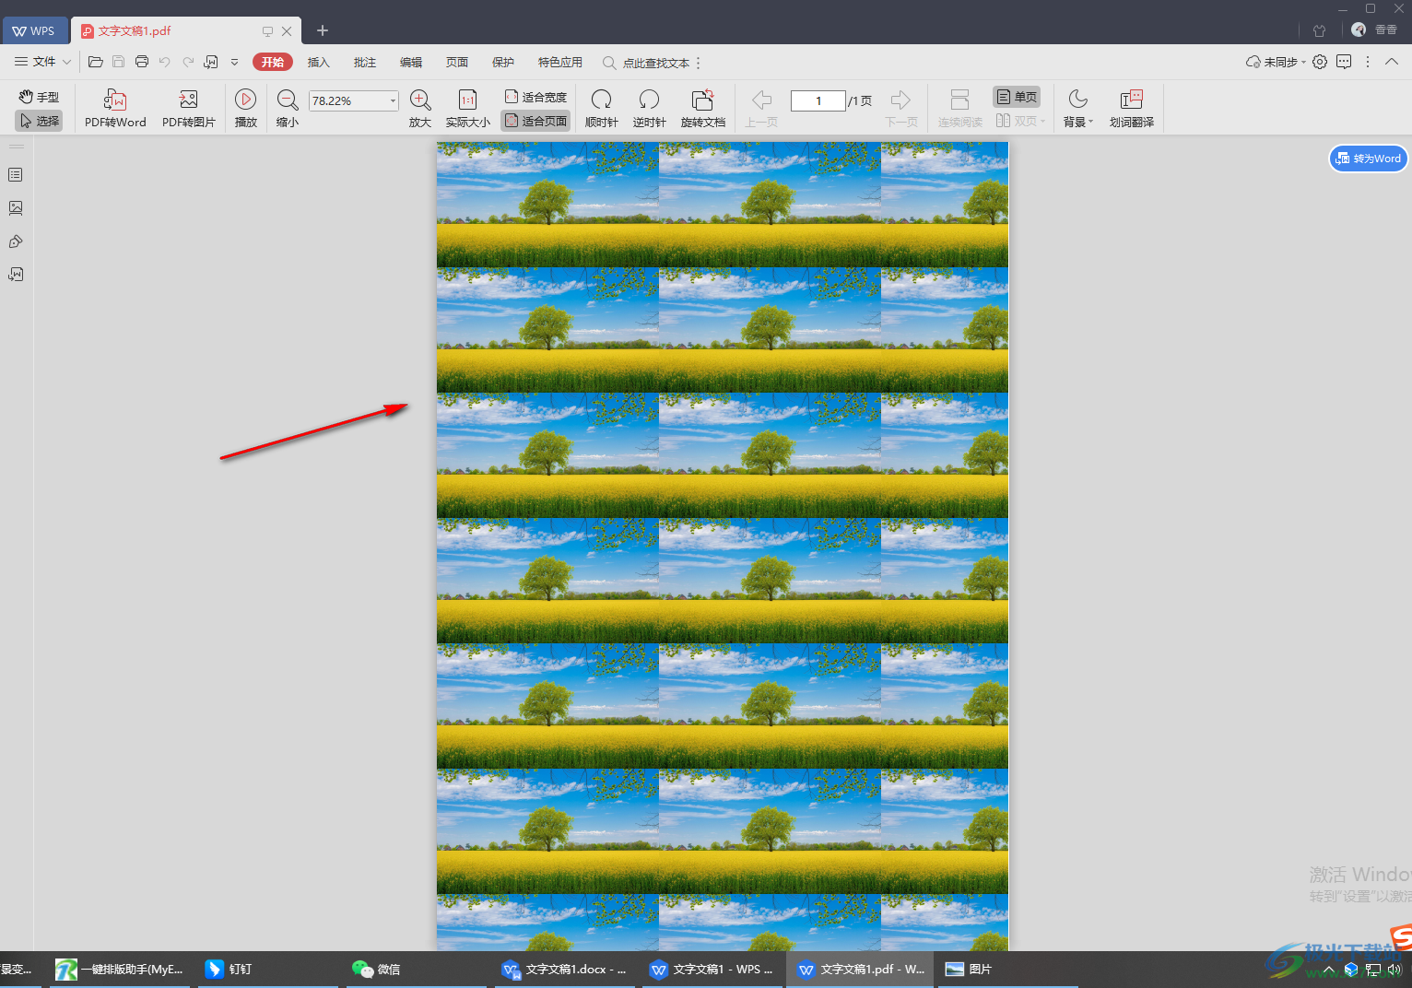Open the bottom panel icon in the left sidebar
The width and height of the screenshot is (1412, 988).
[16, 275]
